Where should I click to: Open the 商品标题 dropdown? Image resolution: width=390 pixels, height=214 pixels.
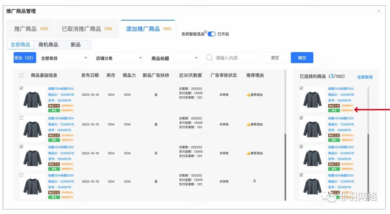[174, 58]
